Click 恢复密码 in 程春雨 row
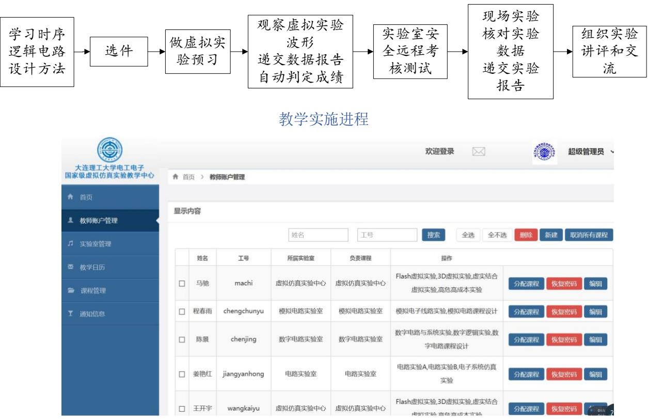 [x=564, y=312]
